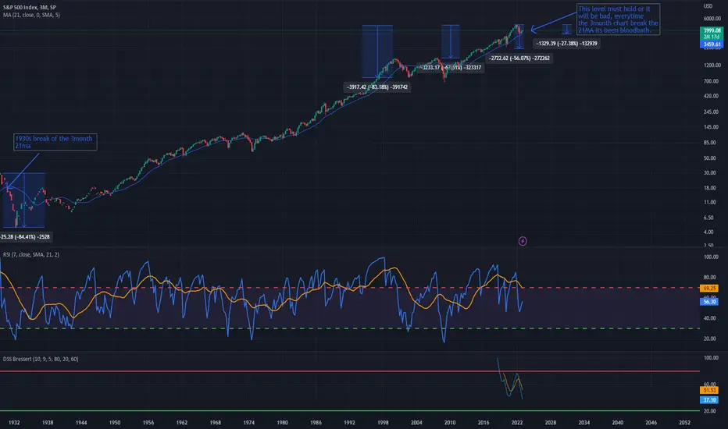
Task: Click the 50.00 level on the price axis
Action: [x=709, y=158]
